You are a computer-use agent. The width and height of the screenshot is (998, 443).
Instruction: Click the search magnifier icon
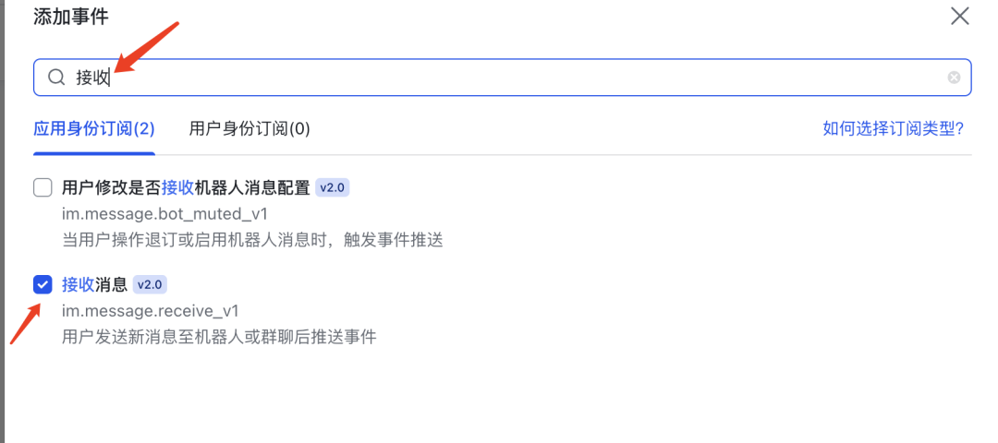pyautogui.click(x=57, y=78)
